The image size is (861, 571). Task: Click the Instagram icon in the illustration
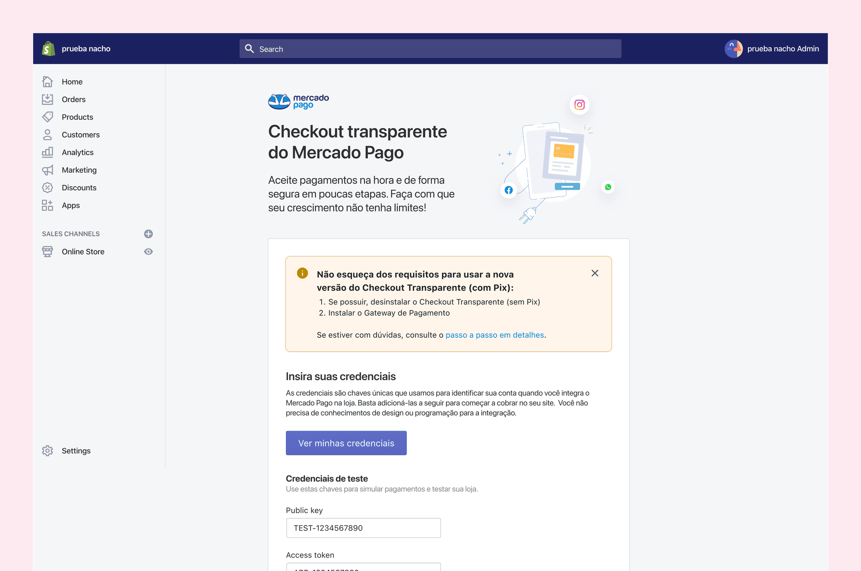point(580,105)
